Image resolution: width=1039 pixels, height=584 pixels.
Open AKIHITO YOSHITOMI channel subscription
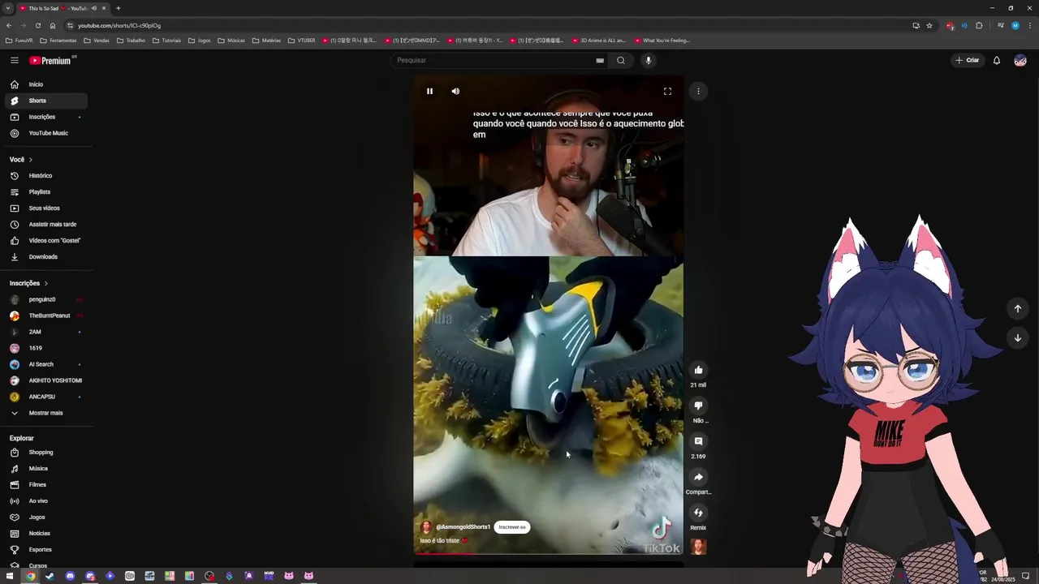pyautogui.click(x=45, y=380)
